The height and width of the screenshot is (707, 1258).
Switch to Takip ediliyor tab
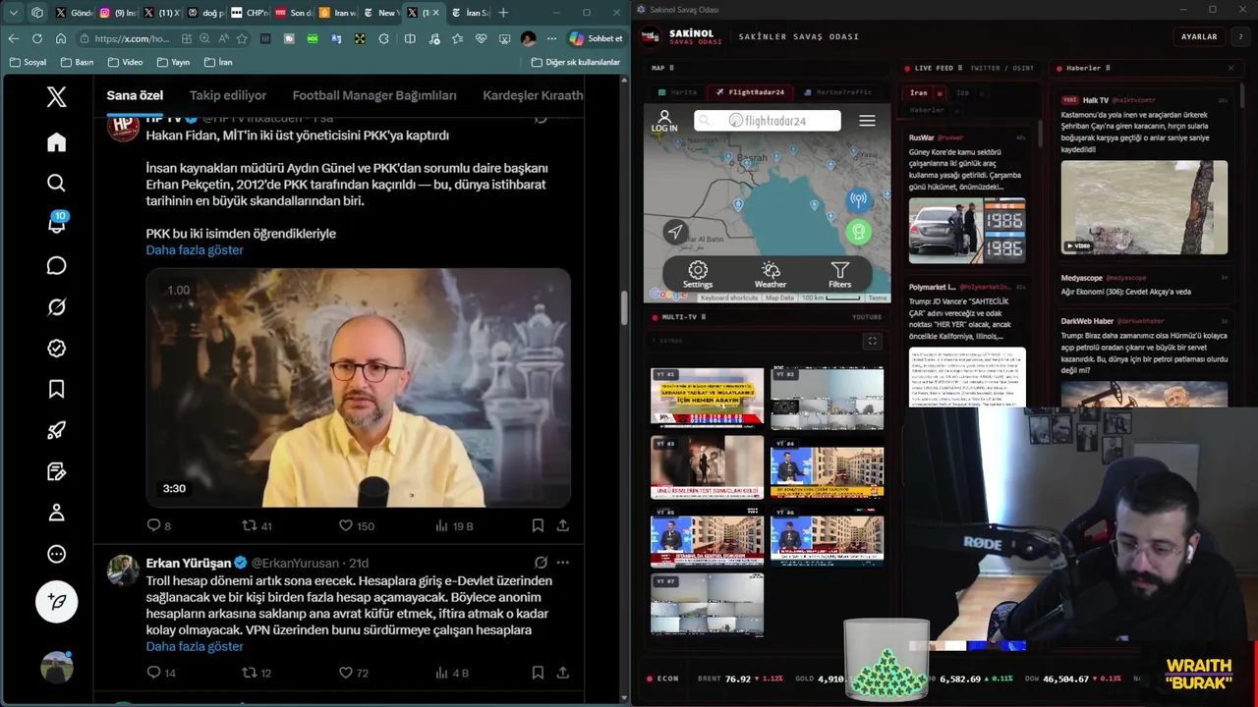(x=228, y=95)
